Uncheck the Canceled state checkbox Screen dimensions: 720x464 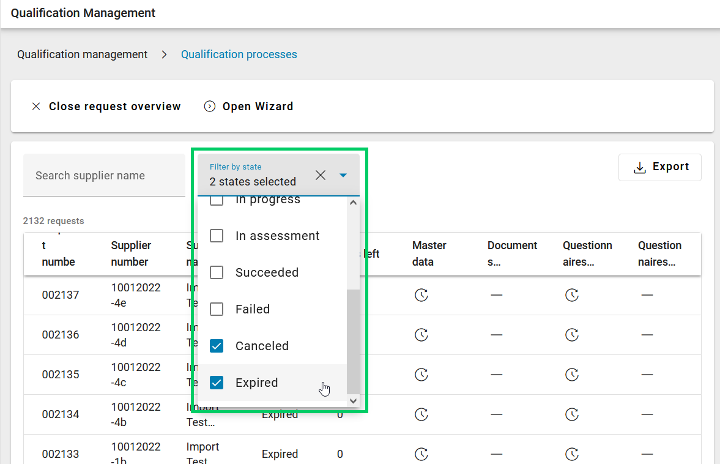217,346
